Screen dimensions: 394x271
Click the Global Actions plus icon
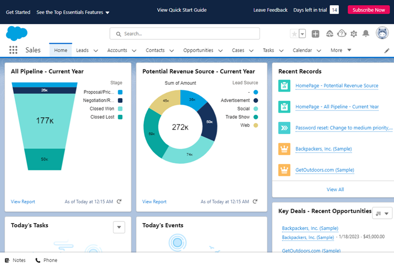315,34
